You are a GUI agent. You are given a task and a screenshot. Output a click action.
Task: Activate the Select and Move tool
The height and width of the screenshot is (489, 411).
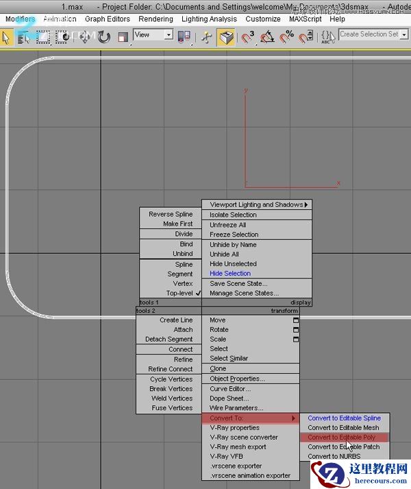[84, 37]
